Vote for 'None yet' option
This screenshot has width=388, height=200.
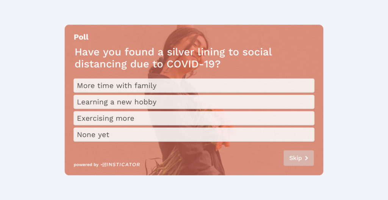194,135
